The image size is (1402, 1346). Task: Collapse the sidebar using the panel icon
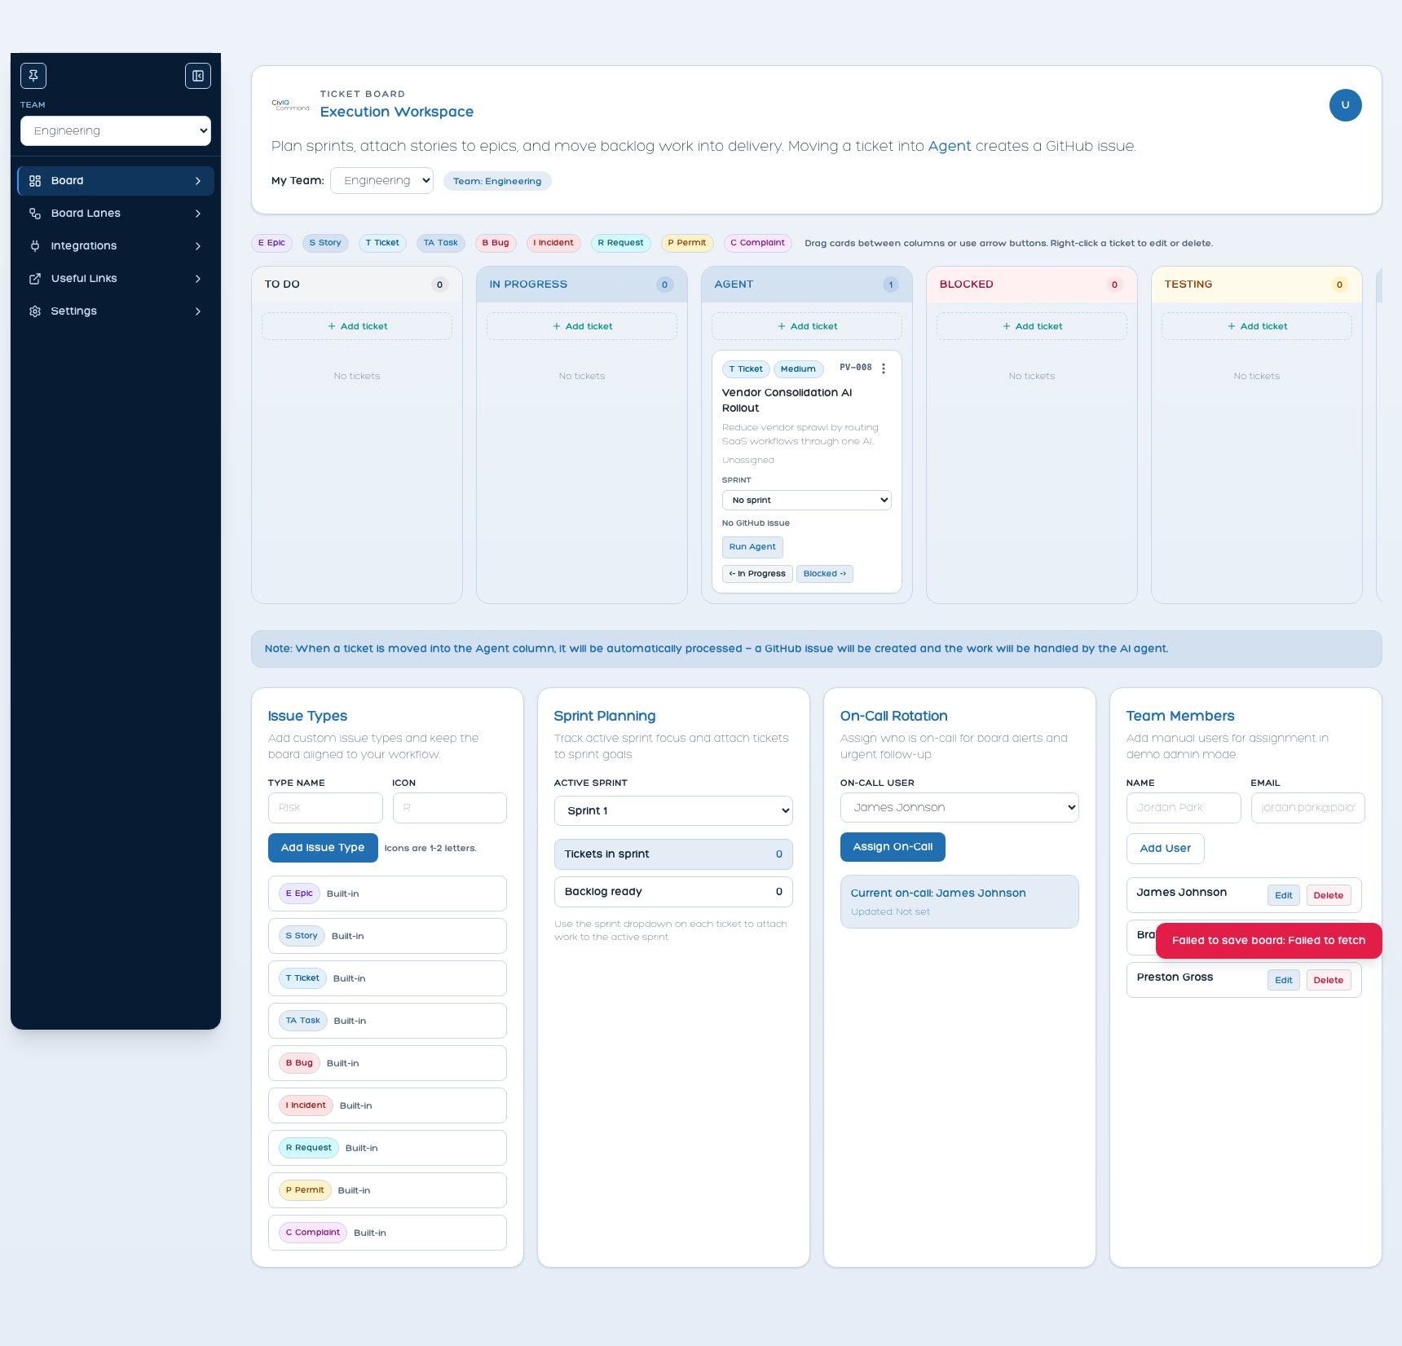click(197, 76)
